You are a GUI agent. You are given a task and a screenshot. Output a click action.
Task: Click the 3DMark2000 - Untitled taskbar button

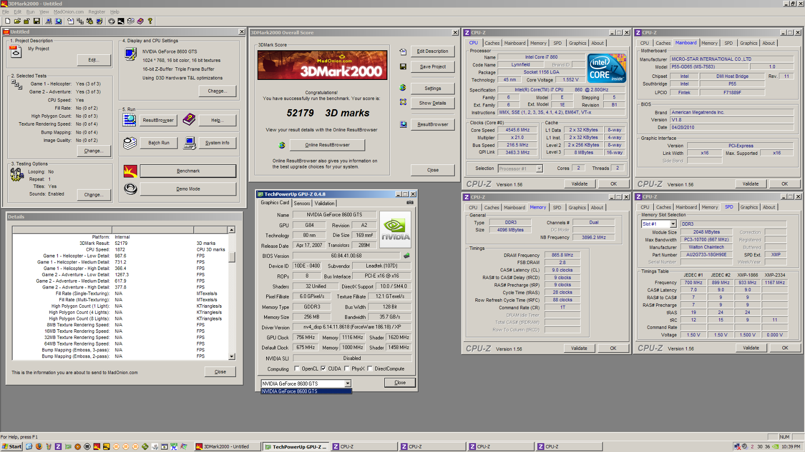227,446
